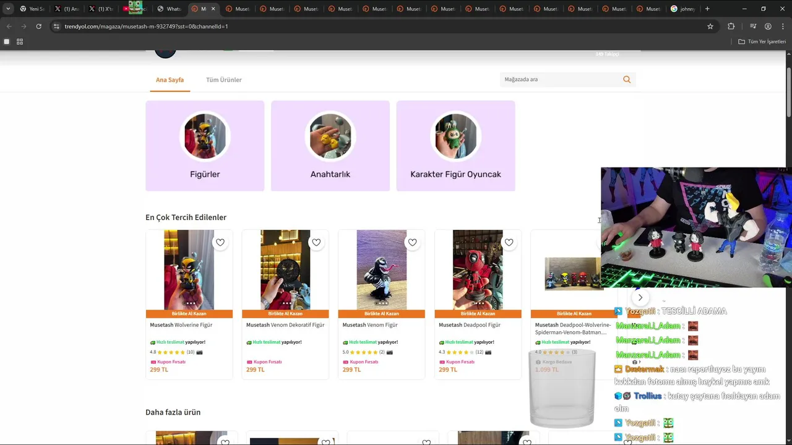The width and height of the screenshot is (792, 445).
Task: Open the Wolverine Figür product image
Action: (189, 270)
